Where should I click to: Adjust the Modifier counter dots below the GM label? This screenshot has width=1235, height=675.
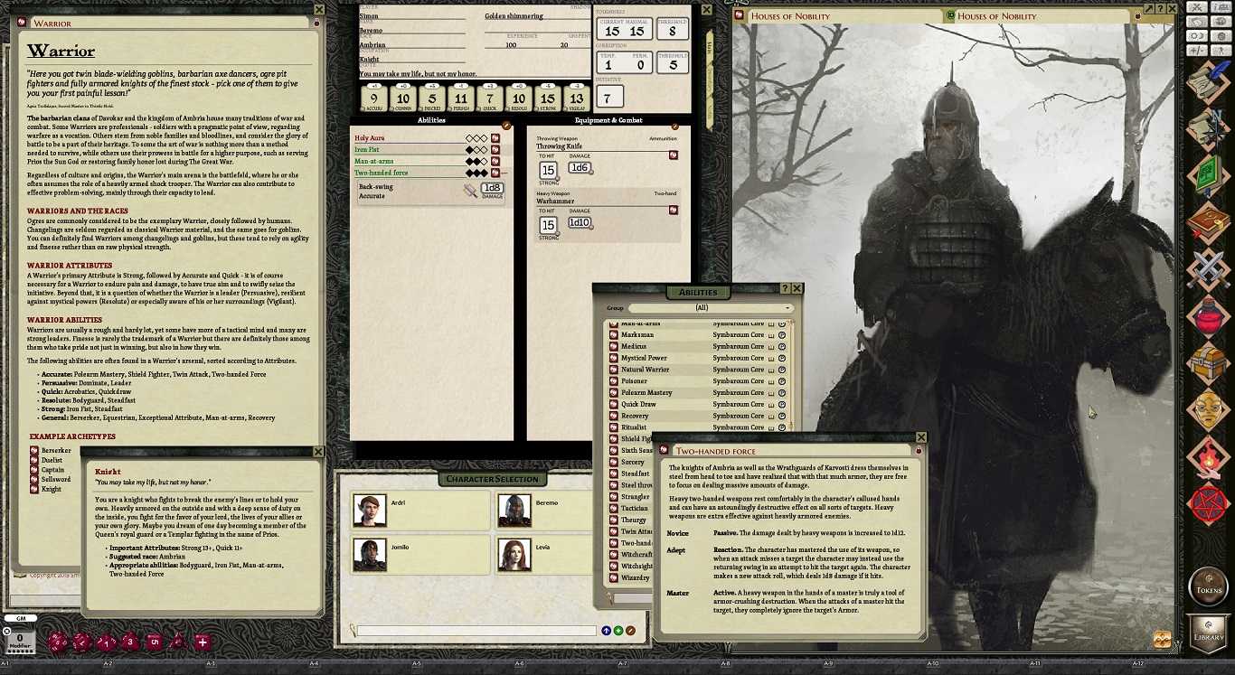(x=18, y=650)
